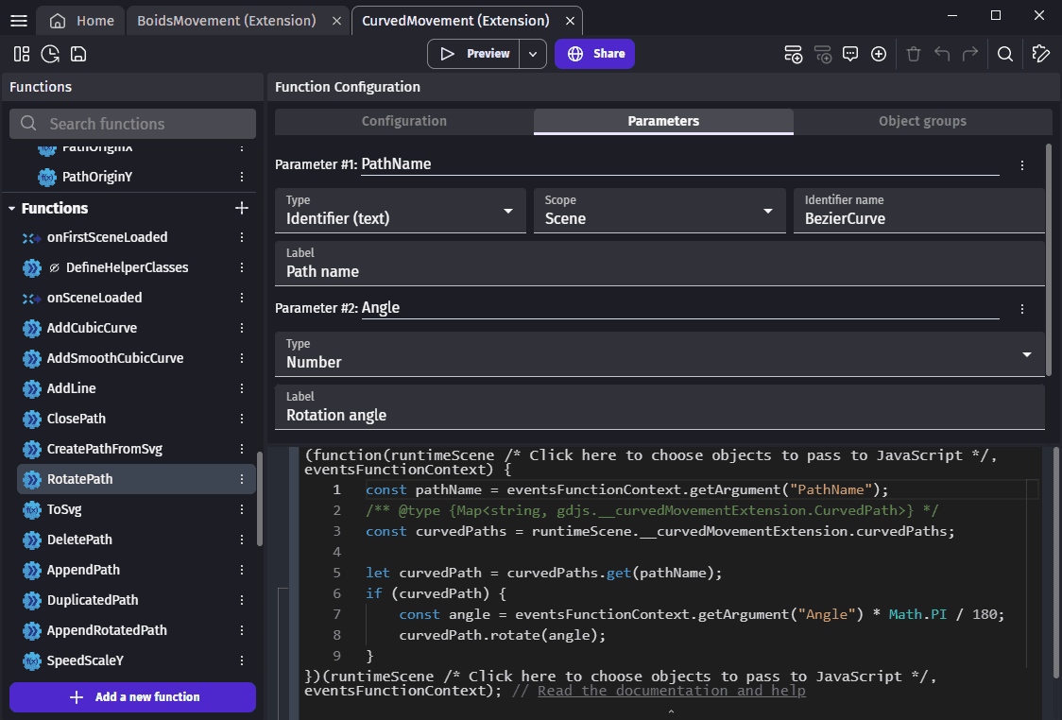This screenshot has width=1062, height=720.
Task: Open options menu for Parameter #1 PathName
Action: 1022,165
